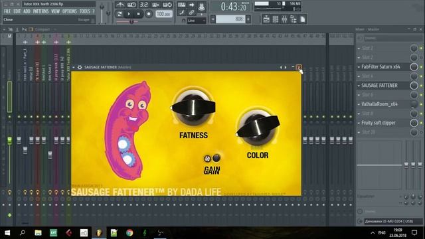425x239 pixels.
Task: Open the PATTERNS menu
Action: point(41,11)
